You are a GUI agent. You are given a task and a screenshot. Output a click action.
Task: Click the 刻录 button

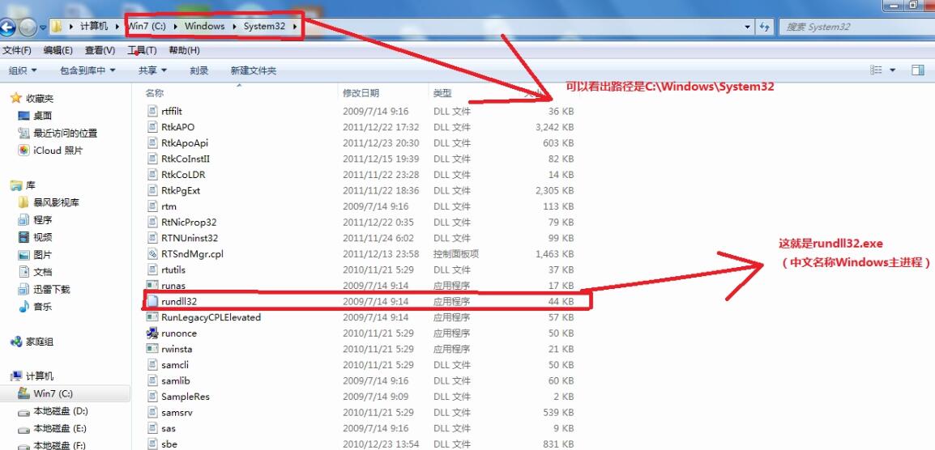click(199, 70)
